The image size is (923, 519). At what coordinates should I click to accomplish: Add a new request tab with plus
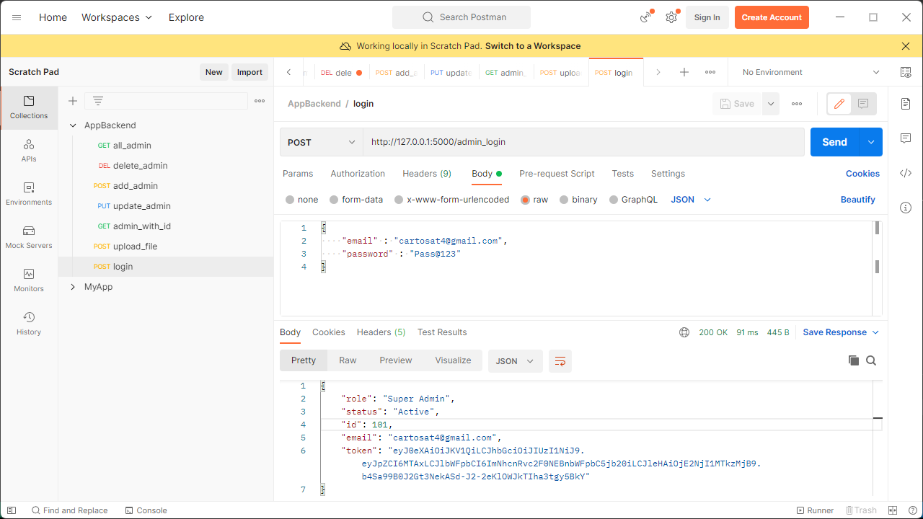pyautogui.click(x=684, y=72)
